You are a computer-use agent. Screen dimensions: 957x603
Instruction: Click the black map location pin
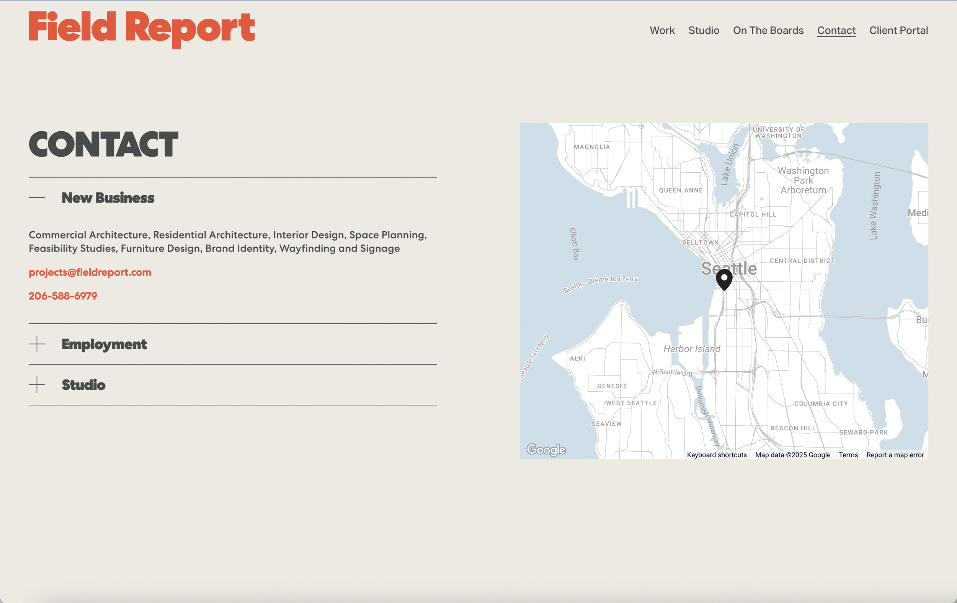(x=724, y=279)
